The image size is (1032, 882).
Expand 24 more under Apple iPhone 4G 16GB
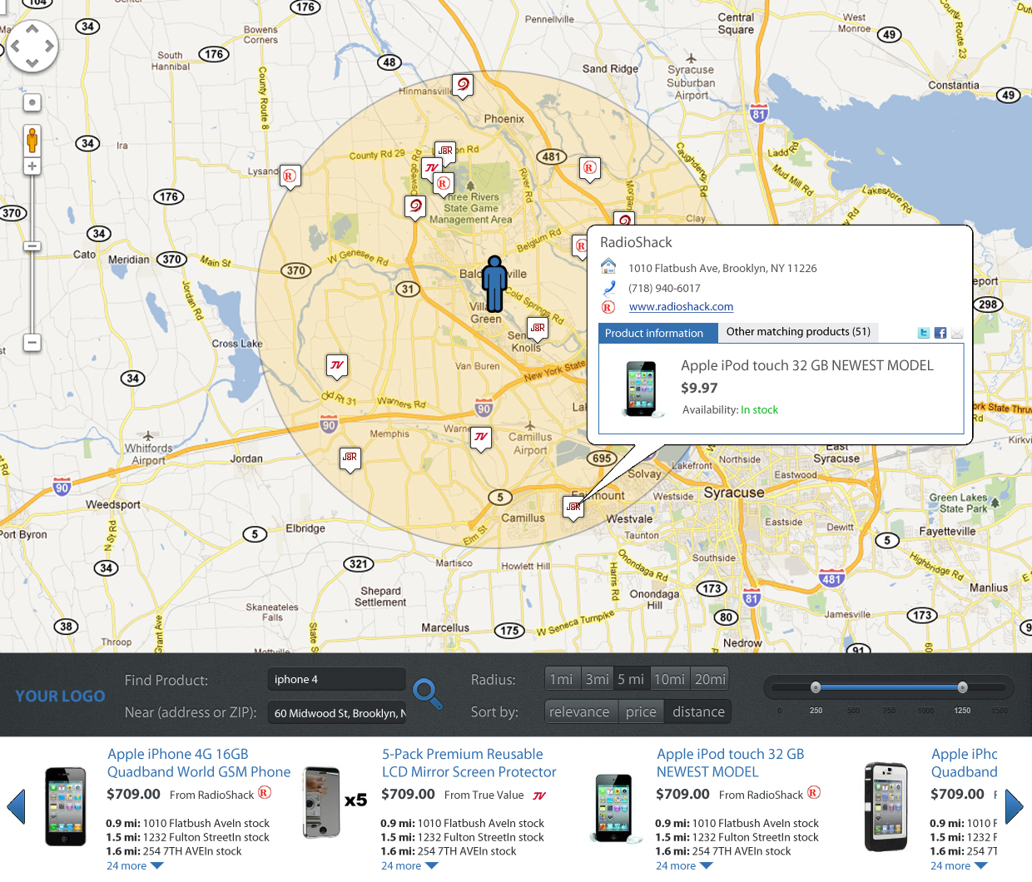coord(136,865)
